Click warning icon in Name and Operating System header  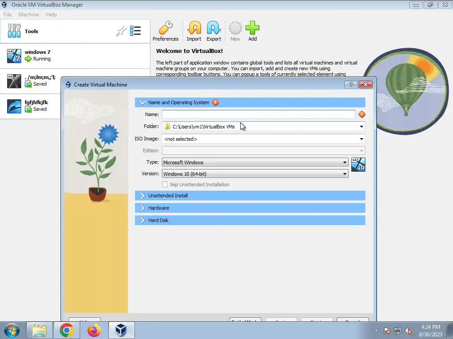click(215, 102)
